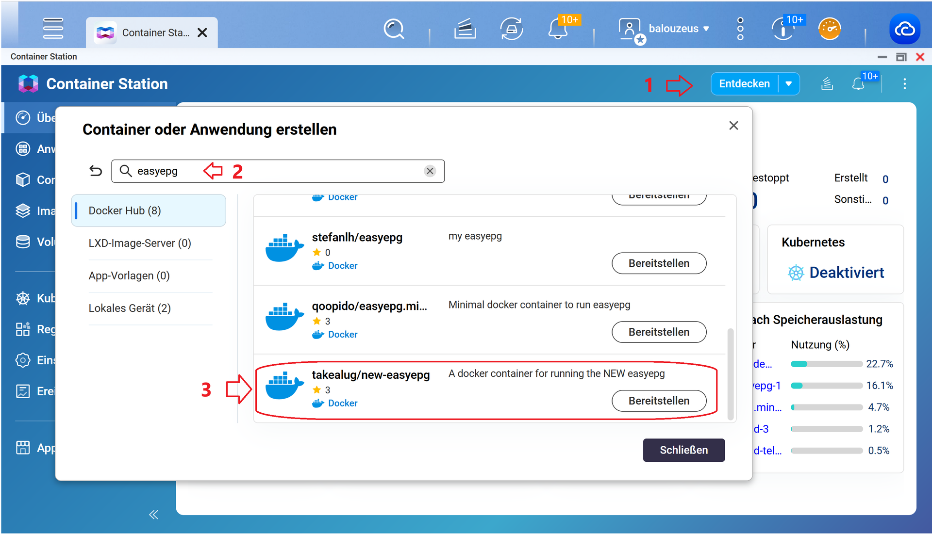The width and height of the screenshot is (932, 534).
Task: Open the QTS search magnifier
Action: click(394, 29)
